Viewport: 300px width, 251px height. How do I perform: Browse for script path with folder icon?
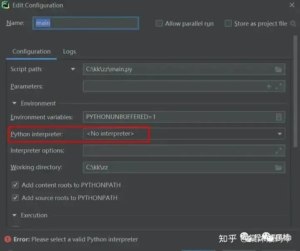(279, 69)
